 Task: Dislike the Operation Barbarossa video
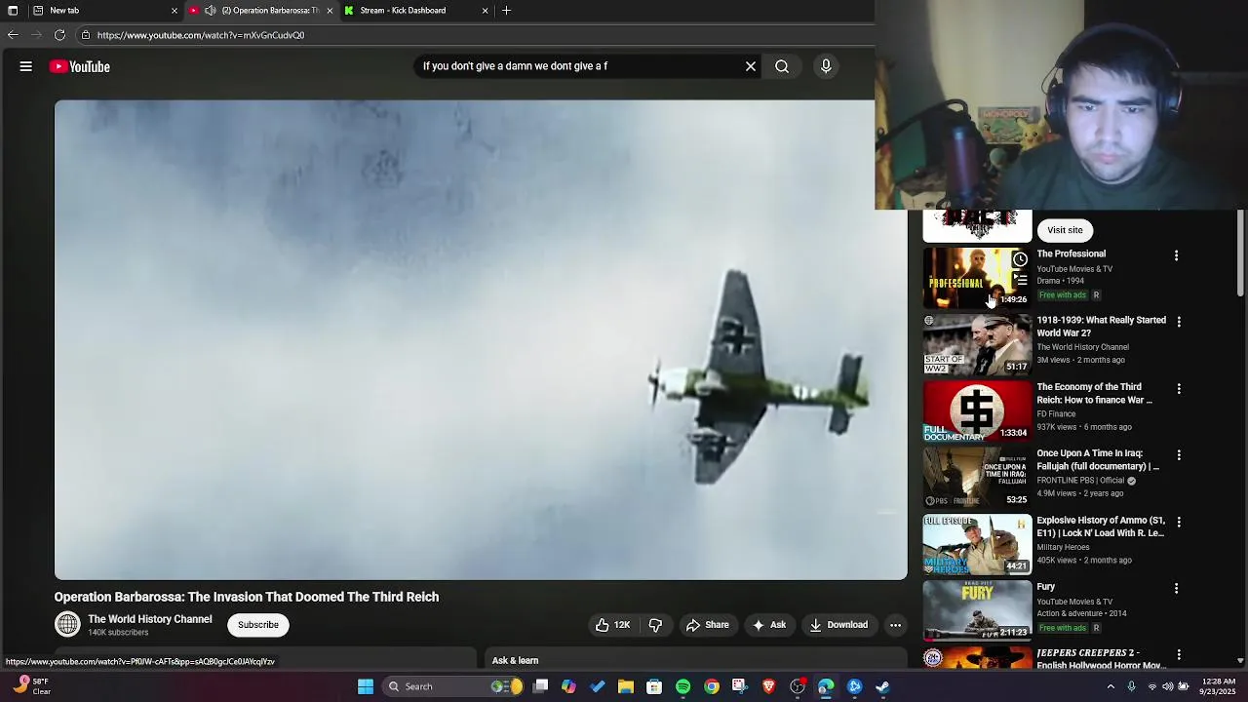point(655,625)
